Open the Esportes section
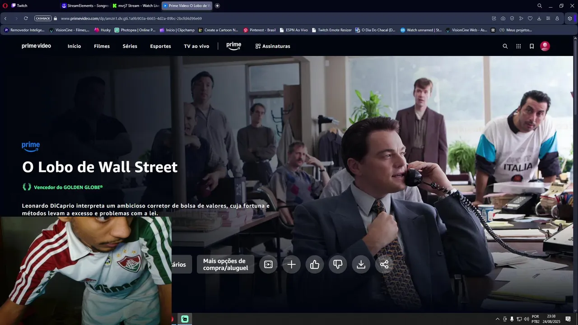 160,46
